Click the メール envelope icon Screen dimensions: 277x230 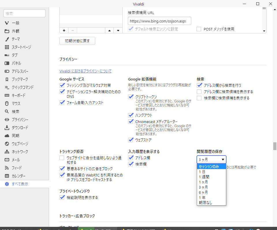coord(7,160)
